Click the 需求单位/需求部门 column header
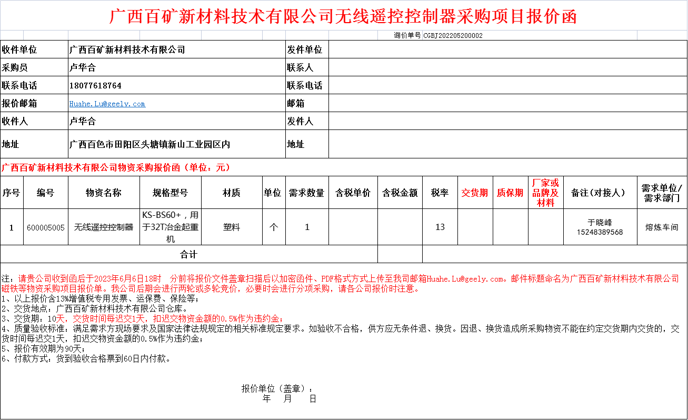 [662, 193]
